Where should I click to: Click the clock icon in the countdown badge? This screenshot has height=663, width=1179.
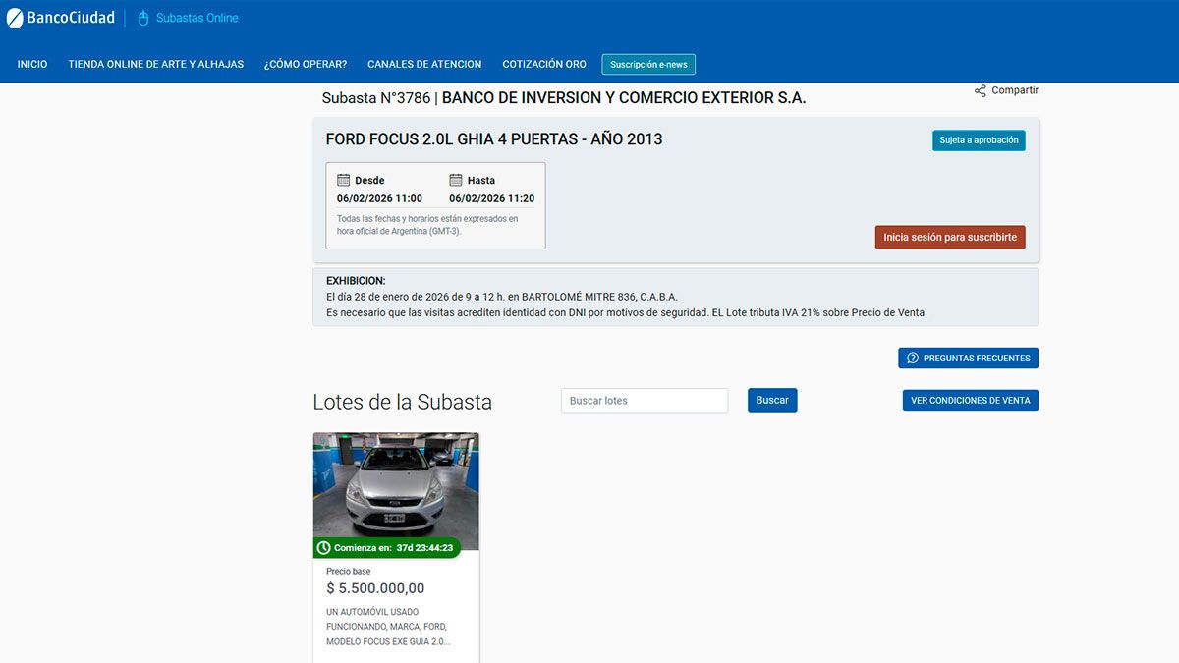pos(322,547)
